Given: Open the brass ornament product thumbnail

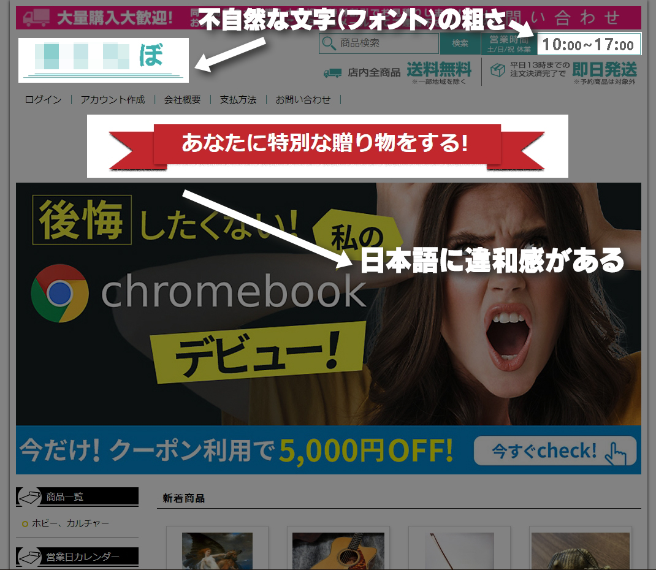Looking at the screenshot, I should tap(580, 551).
